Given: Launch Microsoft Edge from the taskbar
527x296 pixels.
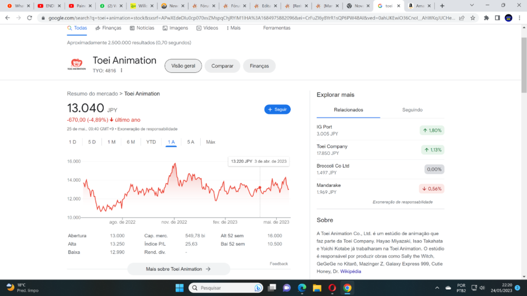Looking at the screenshot, I should [x=302, y=288].
